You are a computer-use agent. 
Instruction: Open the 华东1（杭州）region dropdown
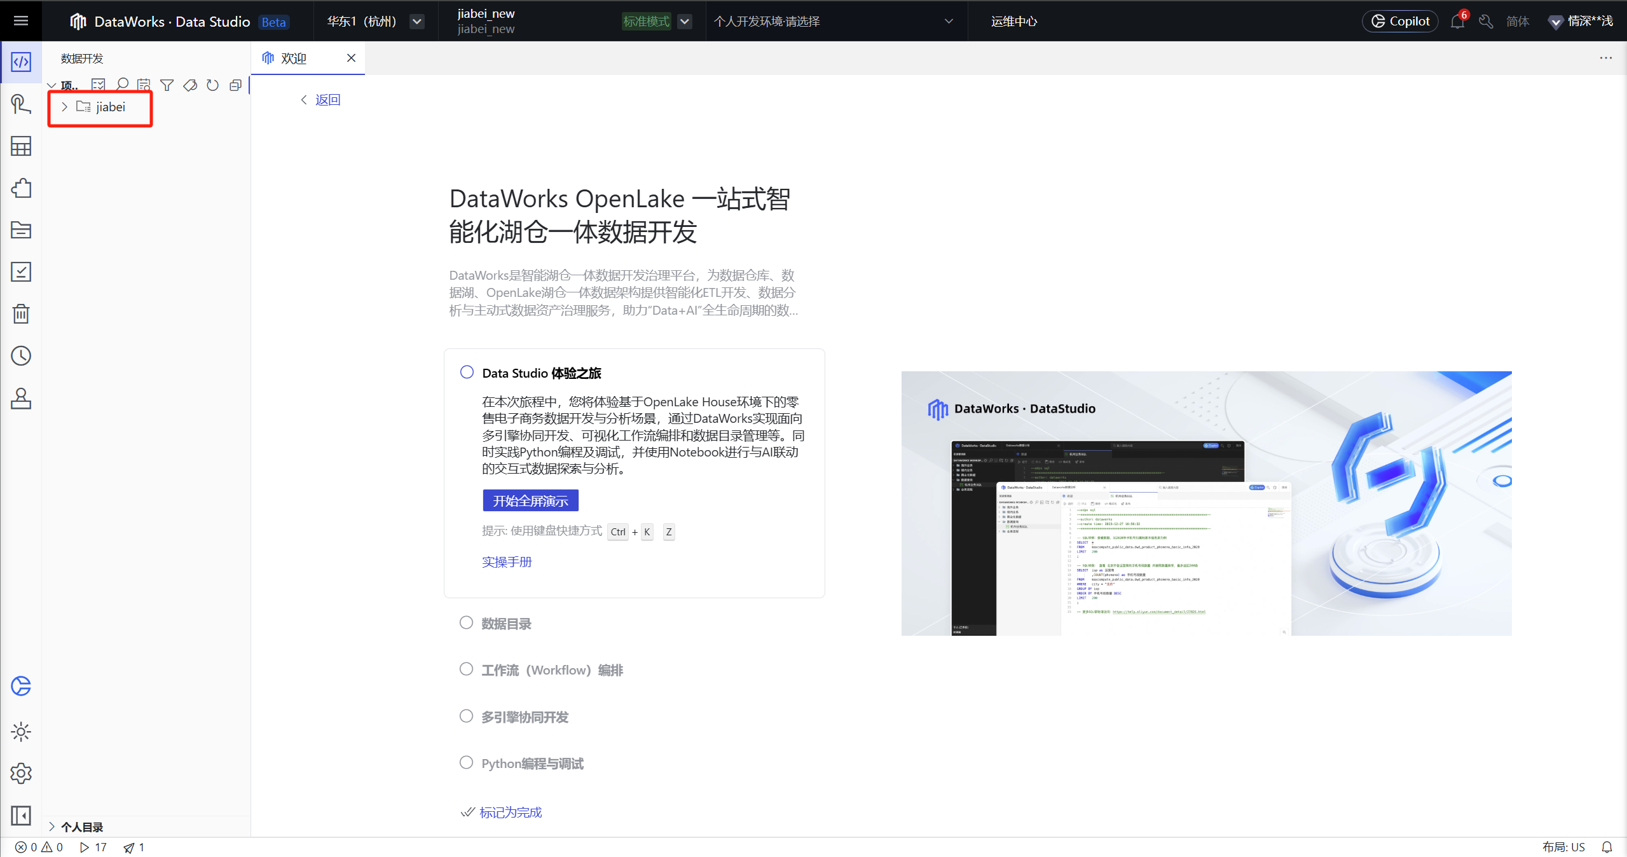pos(416,21)
